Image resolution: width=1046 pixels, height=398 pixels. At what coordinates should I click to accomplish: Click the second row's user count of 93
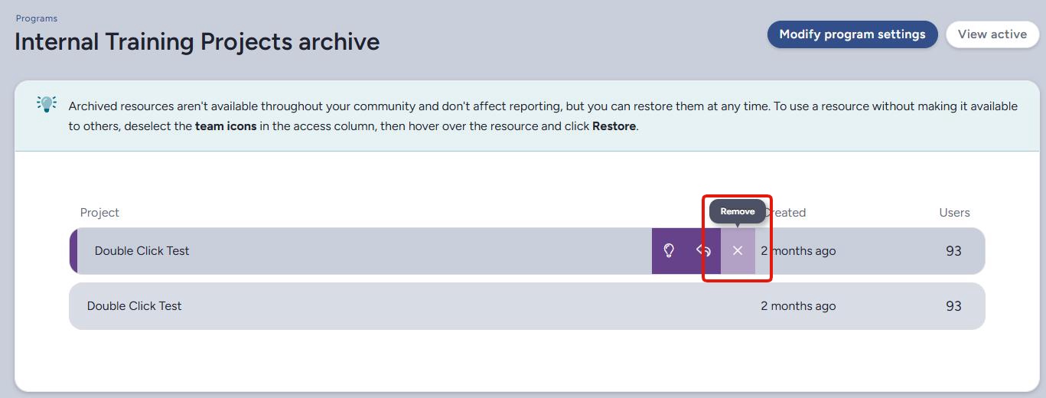(x=953, y=306)
